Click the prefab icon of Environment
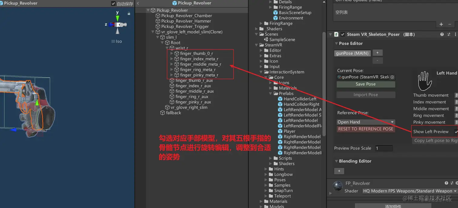 pyautogui.click(x=275, y=18)
